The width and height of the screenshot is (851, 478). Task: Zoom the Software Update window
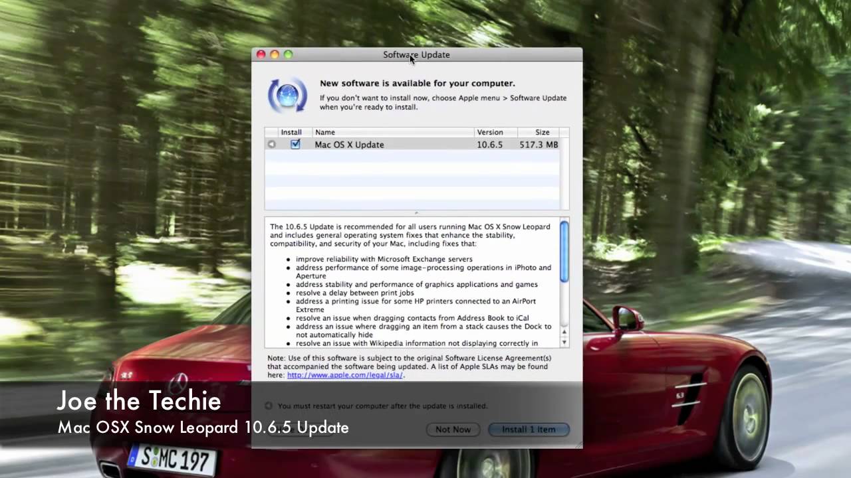288,54
